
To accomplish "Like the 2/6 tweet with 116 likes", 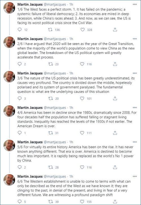I will click(82, 64).
